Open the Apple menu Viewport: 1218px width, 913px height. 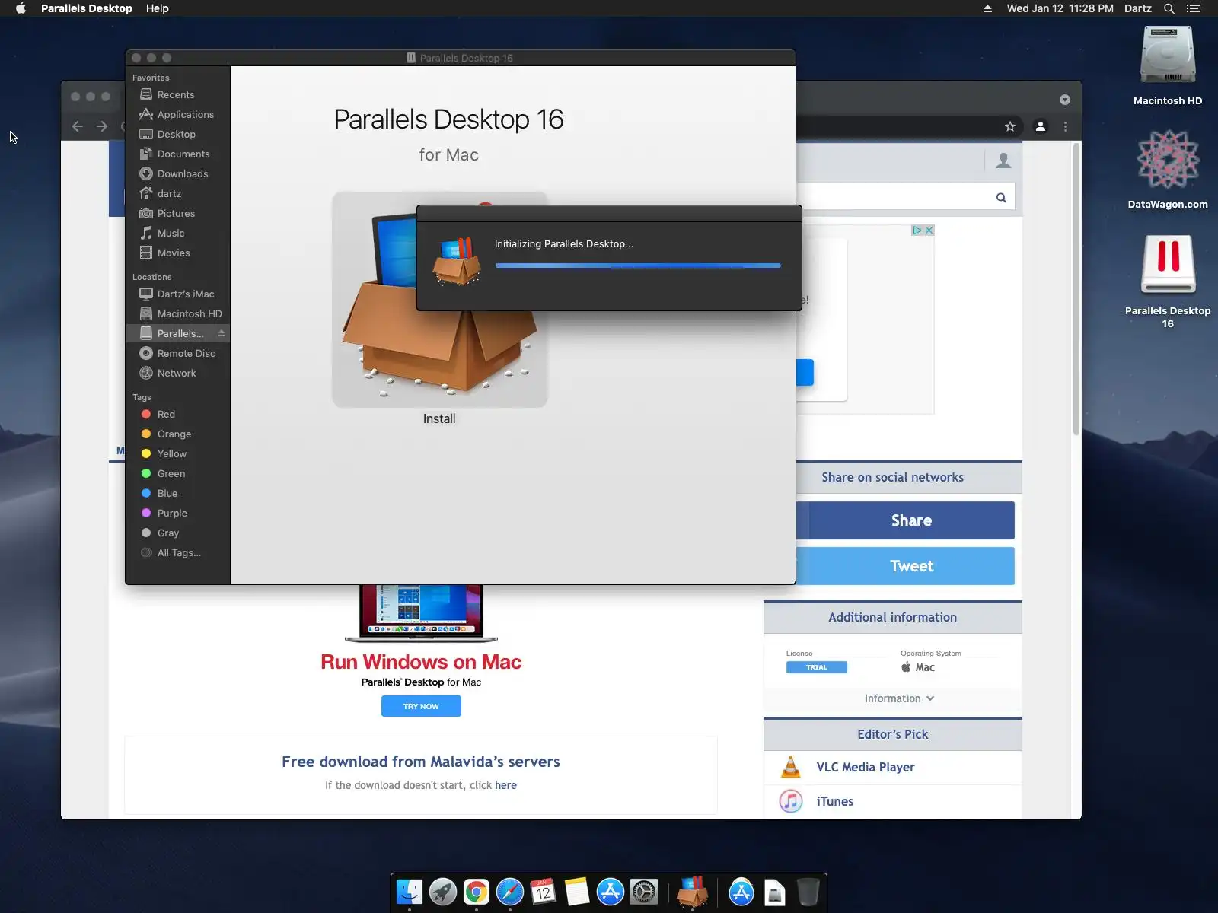pos(21,8)
